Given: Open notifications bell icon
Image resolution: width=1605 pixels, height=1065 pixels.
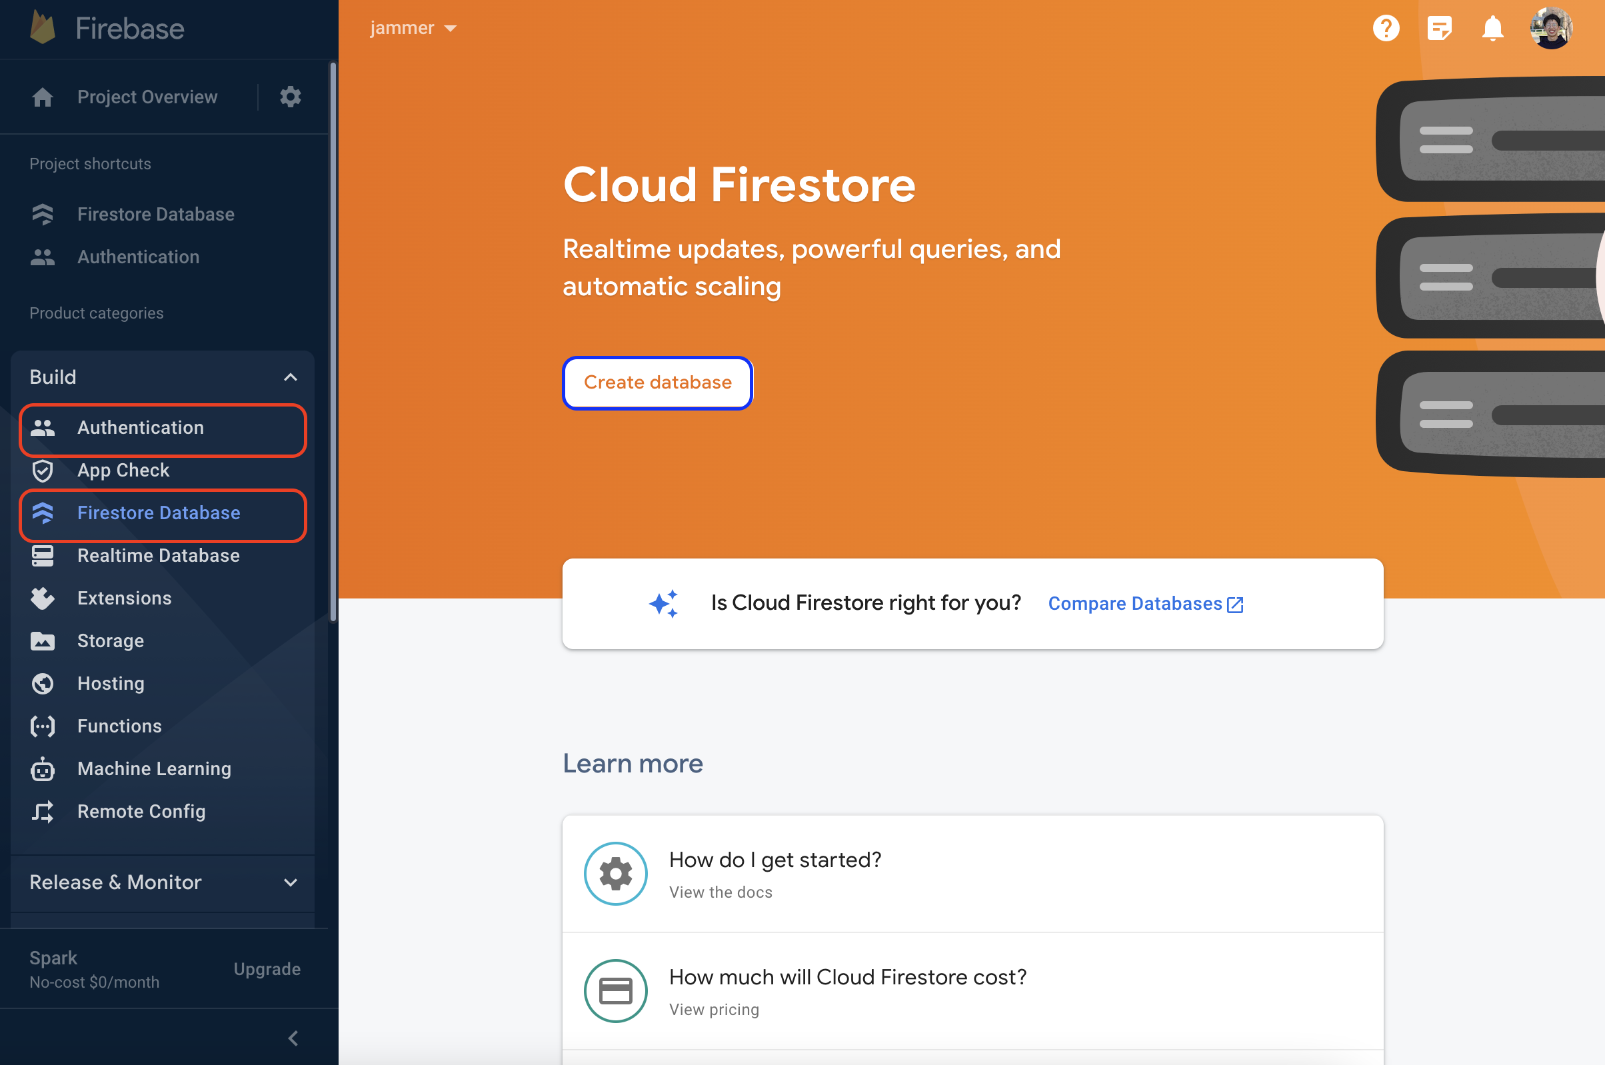Looking at the screenshot, I should coord(1492,28).
